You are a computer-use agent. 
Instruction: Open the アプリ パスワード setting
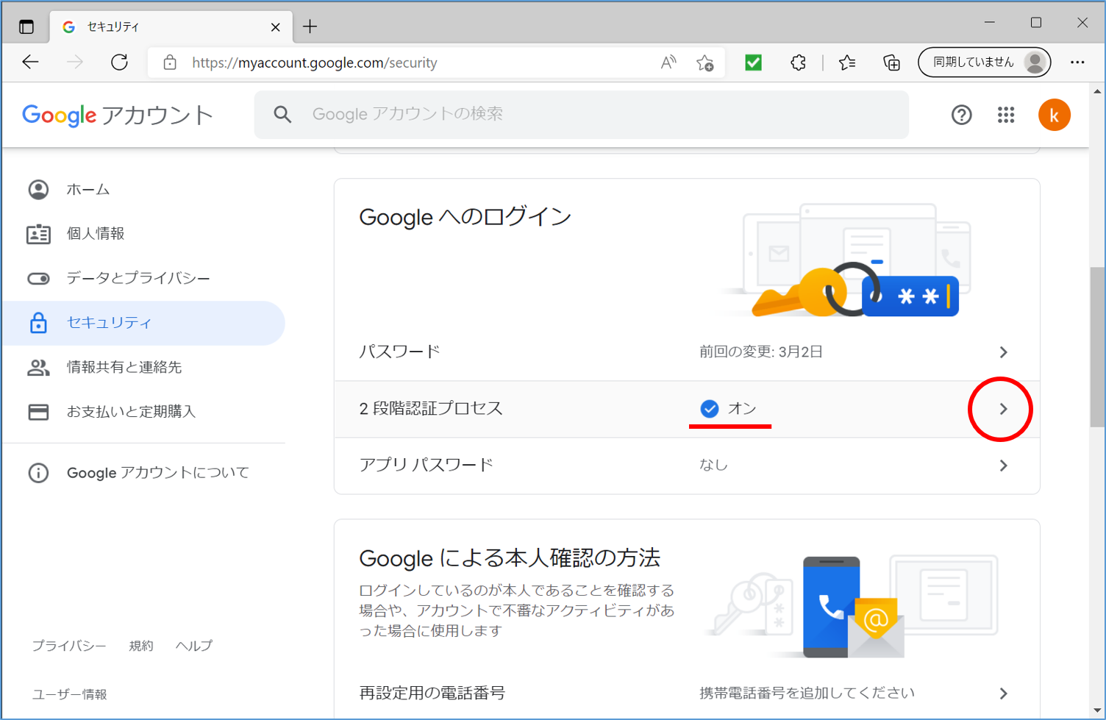[x=687, y=466]
